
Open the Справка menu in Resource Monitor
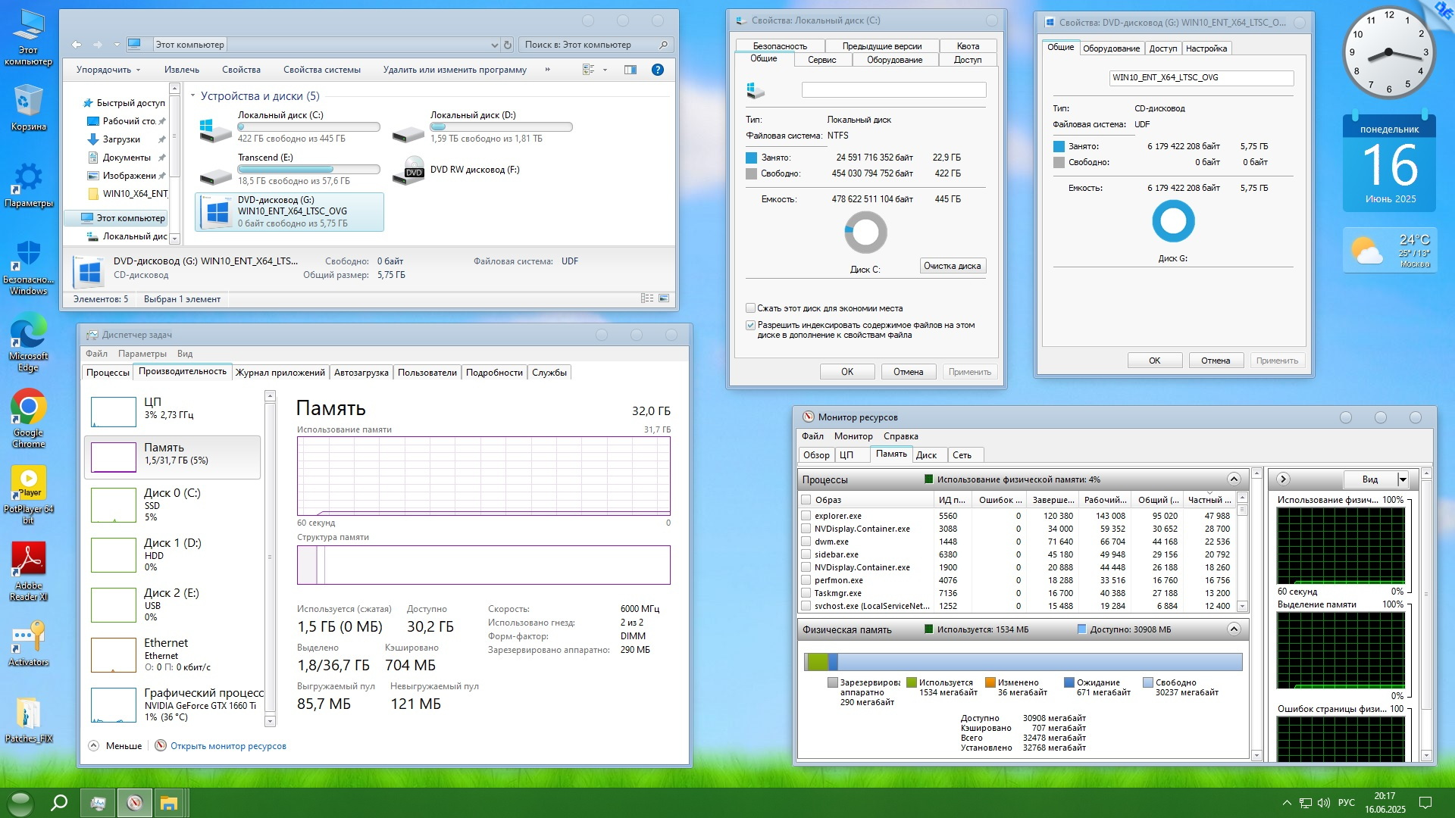tap(900, 436)
